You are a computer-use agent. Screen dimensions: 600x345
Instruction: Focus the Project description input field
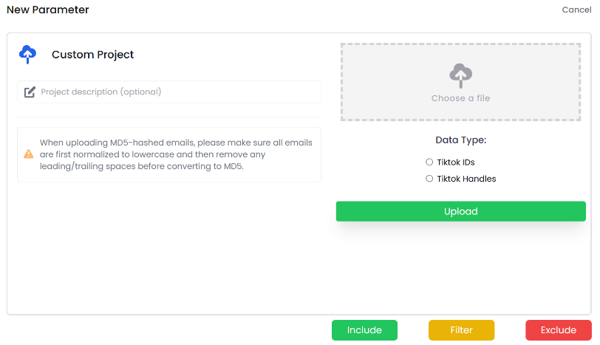(177, 92)
